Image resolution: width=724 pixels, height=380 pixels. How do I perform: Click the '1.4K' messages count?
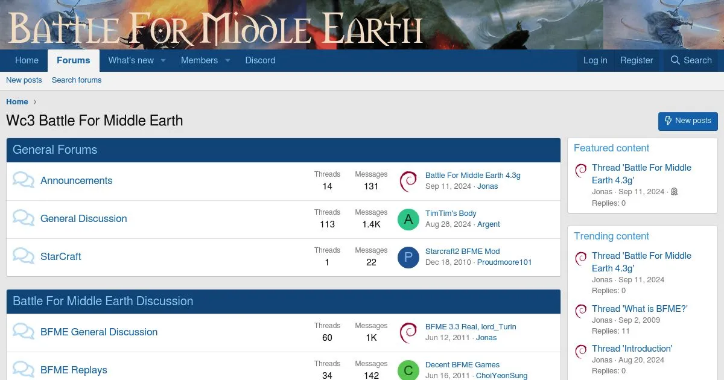371,224
